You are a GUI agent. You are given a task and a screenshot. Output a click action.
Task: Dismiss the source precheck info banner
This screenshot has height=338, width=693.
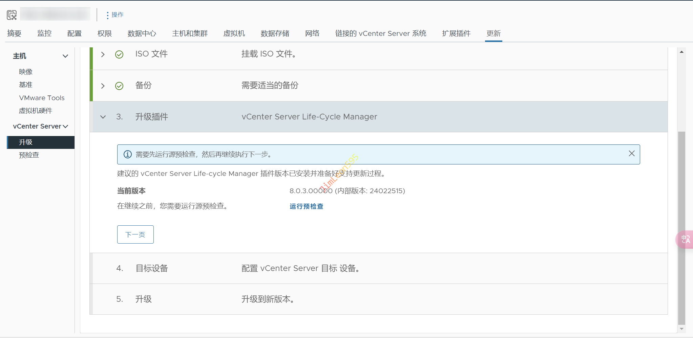point(631,154)
